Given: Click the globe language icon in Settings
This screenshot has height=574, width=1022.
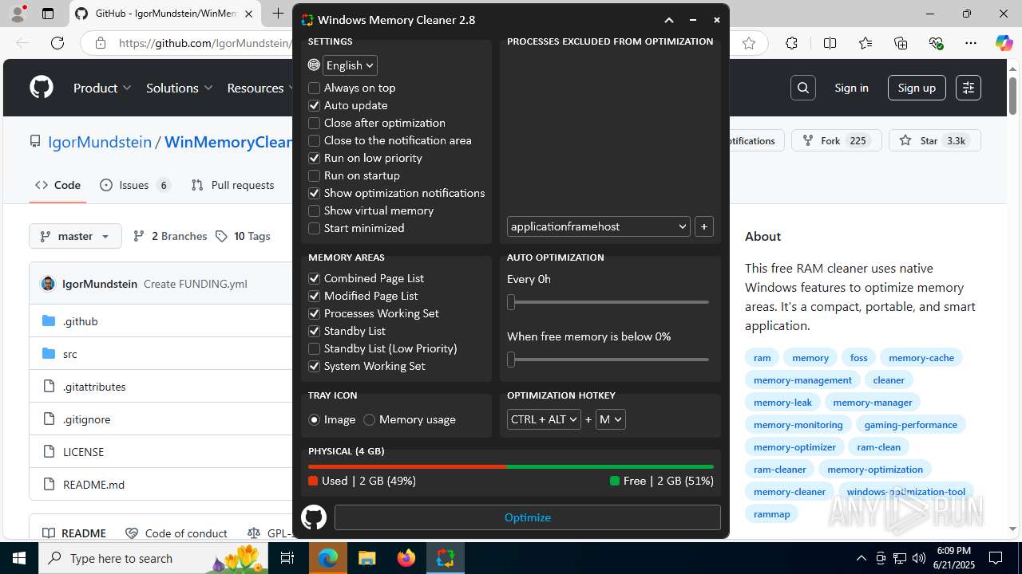Looking at the screenshot, I should coord(314,65).
